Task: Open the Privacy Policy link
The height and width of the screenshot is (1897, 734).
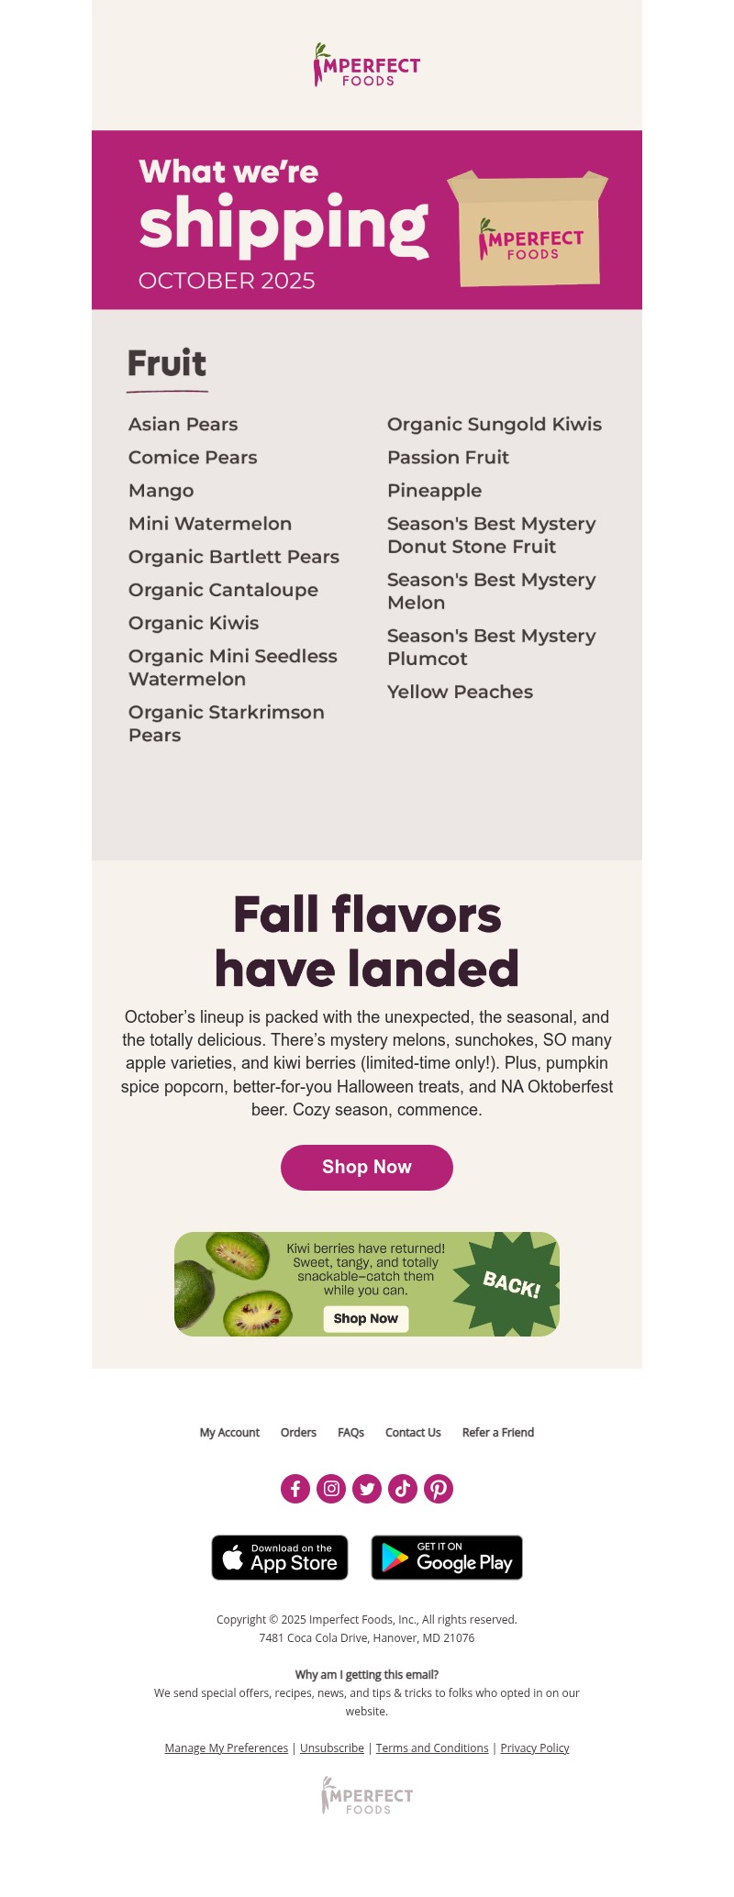Action: (x=535, y=1747)
